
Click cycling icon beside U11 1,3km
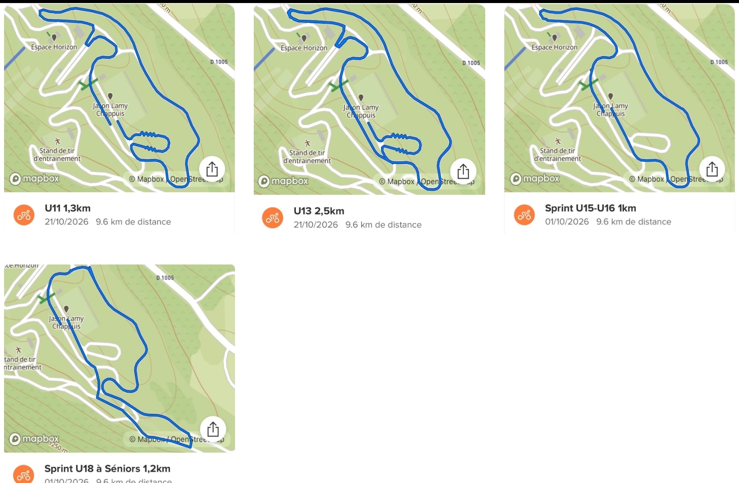click(x=24, y=215)
